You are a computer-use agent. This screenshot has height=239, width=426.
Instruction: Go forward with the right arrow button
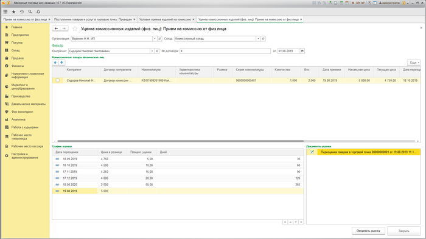pyautogui.click(x=64, y=29)
